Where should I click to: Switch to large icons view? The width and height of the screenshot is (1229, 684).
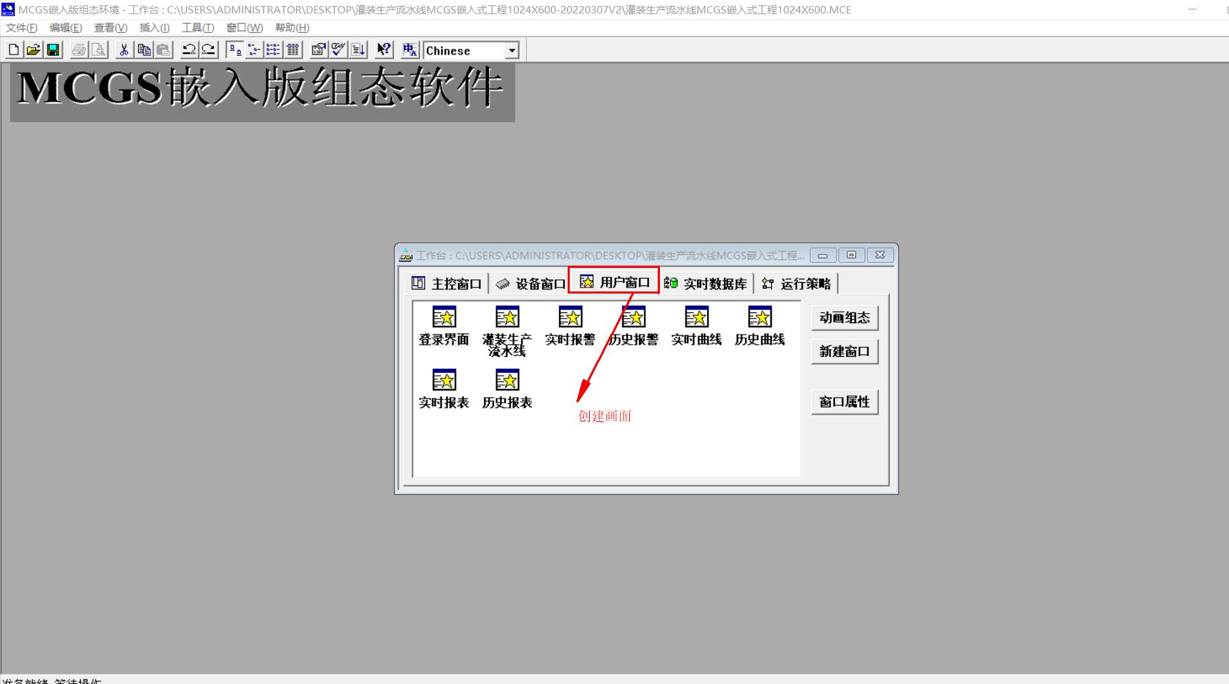(x=234, y=50)
